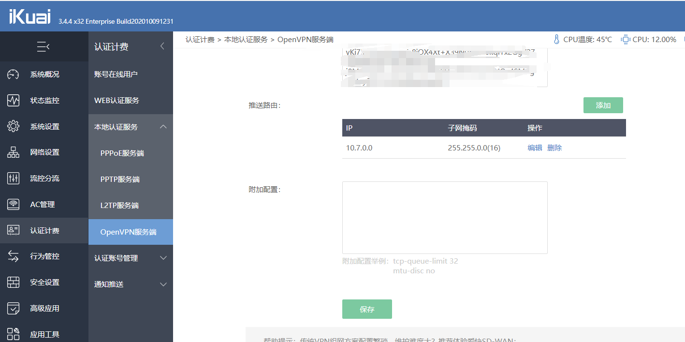Select 认证账号管理 submenu label
This screenshot has height=342, width=685.
(116, 258)
